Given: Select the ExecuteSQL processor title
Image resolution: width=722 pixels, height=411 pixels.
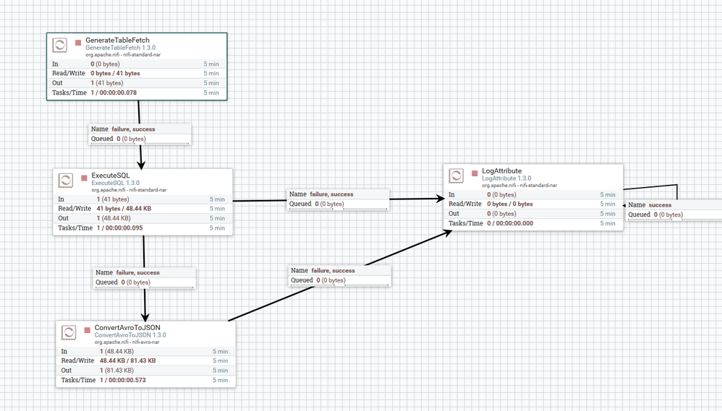Looking at the screenshot, I should click(111, 175).
